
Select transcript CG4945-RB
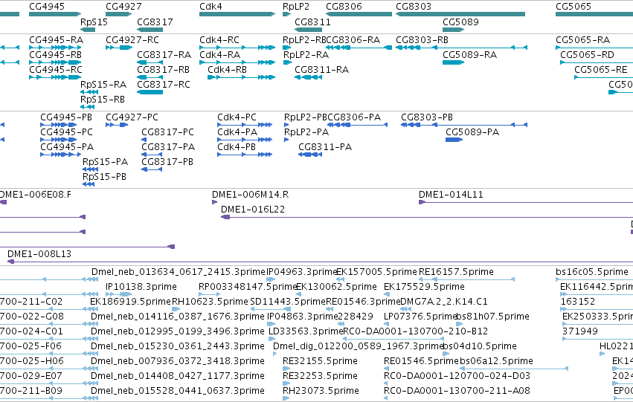[x=55, y=62]
